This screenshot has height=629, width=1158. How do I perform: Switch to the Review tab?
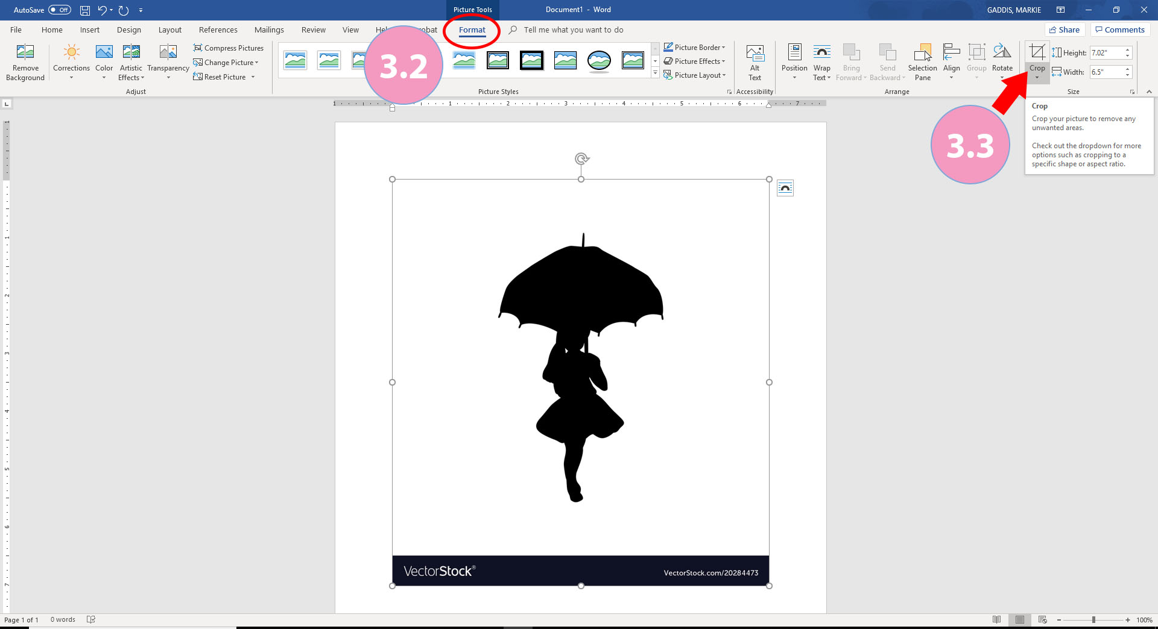(x=313, y=30)
